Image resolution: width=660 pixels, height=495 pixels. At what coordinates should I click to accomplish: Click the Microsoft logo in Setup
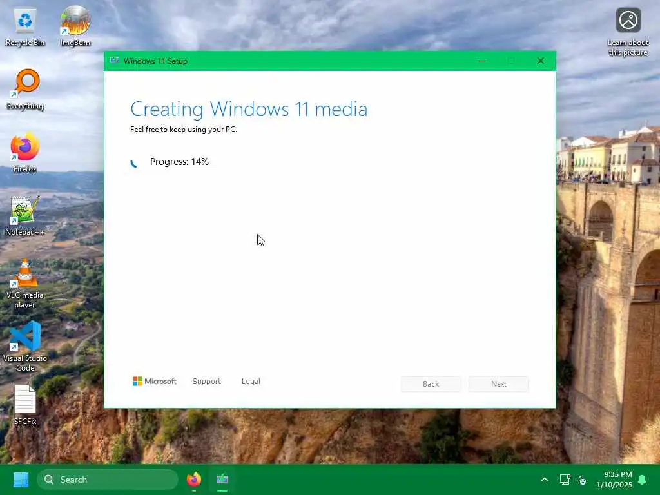pyautogui.click(x=155, y=382)
